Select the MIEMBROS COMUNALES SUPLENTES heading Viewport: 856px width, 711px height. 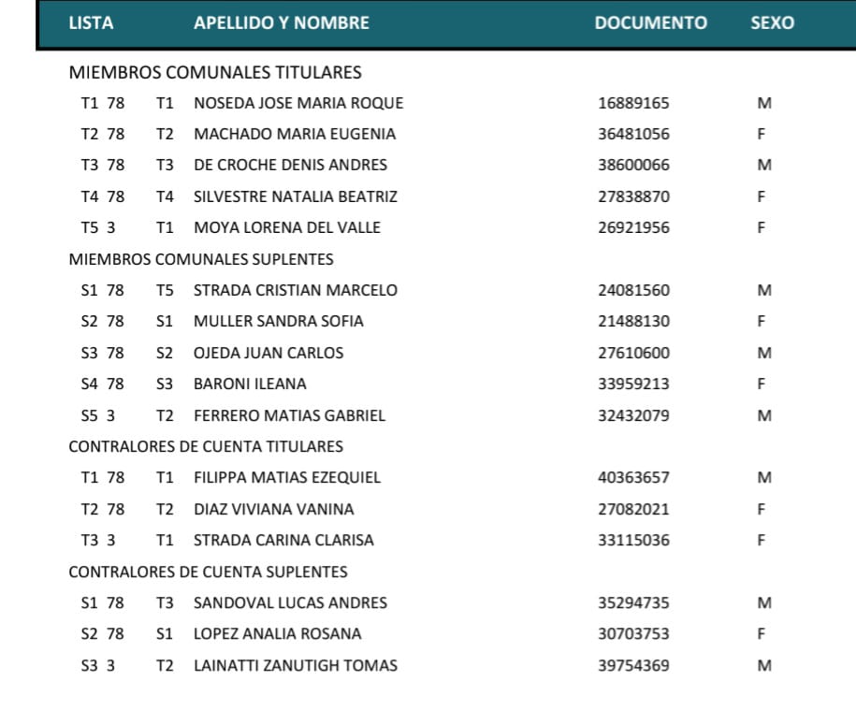coord(201,259)
